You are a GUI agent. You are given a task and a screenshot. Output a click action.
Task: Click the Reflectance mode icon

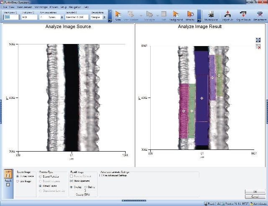259,15
